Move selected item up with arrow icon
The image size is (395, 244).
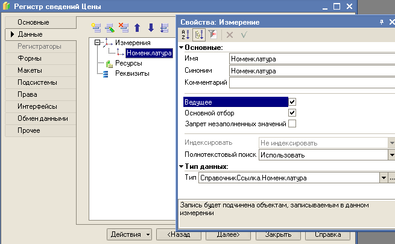137,28
